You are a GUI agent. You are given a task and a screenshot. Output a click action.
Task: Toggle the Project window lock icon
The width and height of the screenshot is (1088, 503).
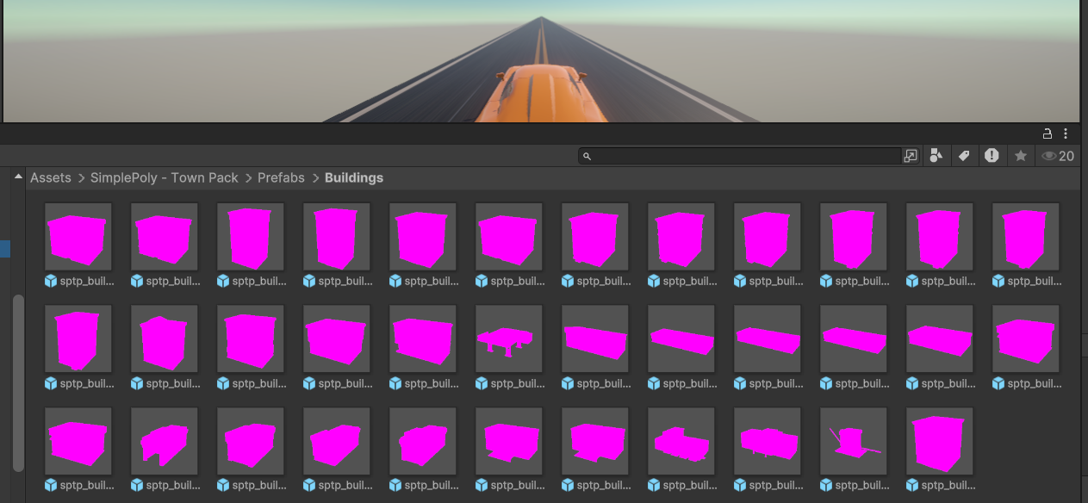(x=1047, y=134)
